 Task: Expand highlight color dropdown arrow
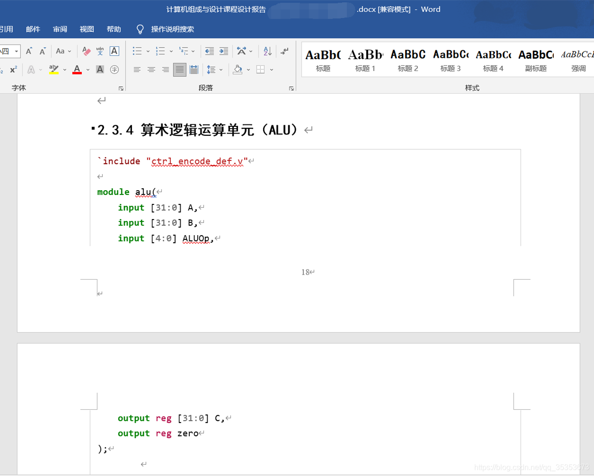point(64,70)
